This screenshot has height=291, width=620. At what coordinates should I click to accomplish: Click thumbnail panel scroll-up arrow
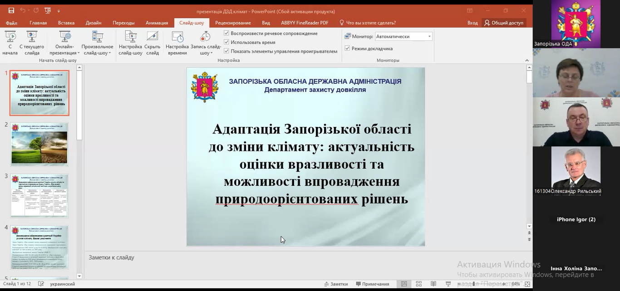point(79,68)
